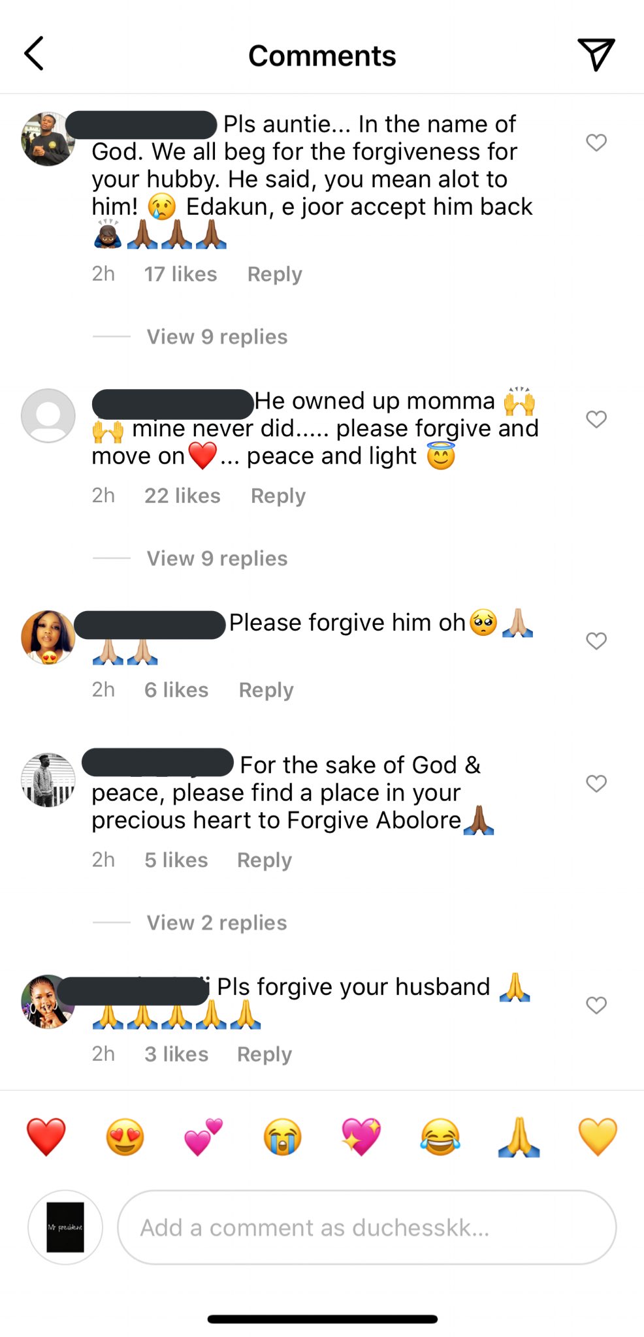Like the "He owned up momma" comment
Screen dimensions: 644x1337
tap(596, 419)
